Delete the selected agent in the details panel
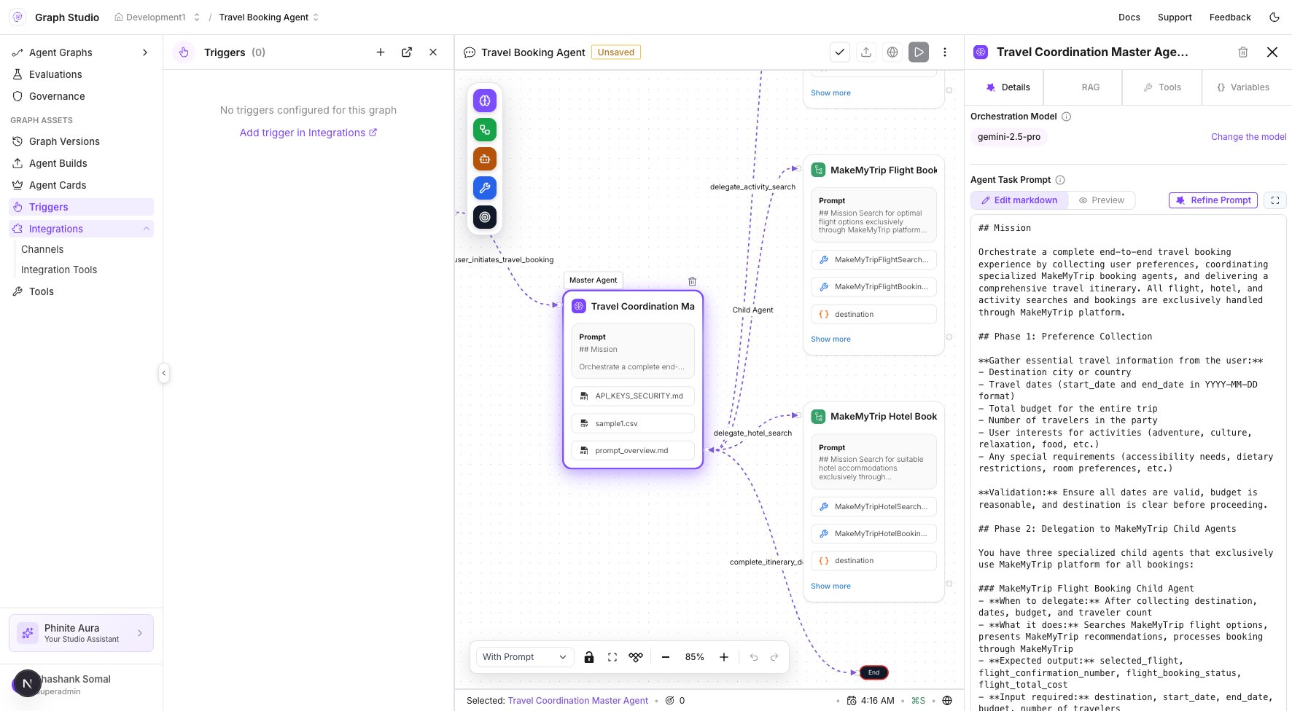This screenshot has height=711, width=1292. tap(1243, 52)
